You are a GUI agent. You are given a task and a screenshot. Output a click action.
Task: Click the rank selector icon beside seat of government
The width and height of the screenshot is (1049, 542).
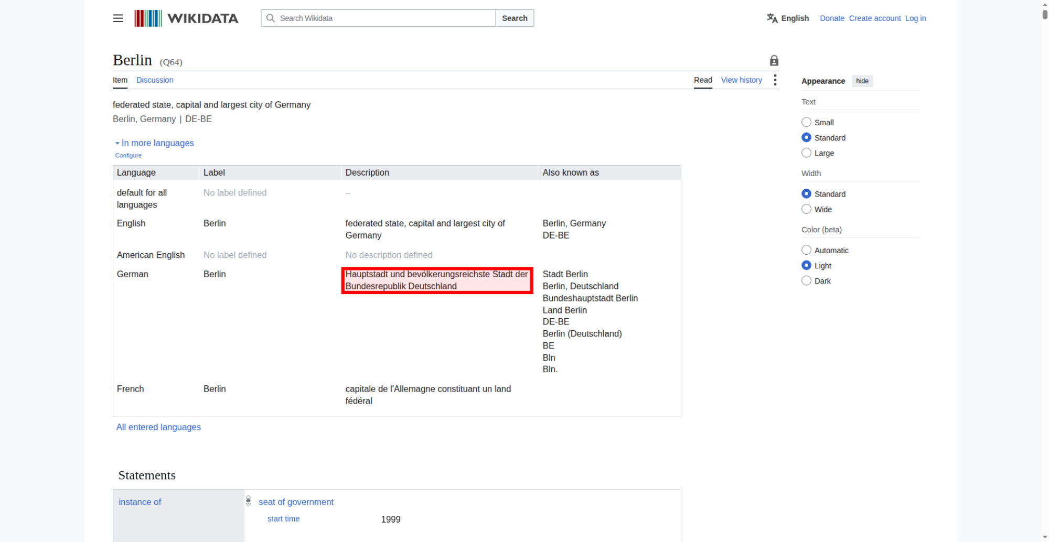click(249, 501)
